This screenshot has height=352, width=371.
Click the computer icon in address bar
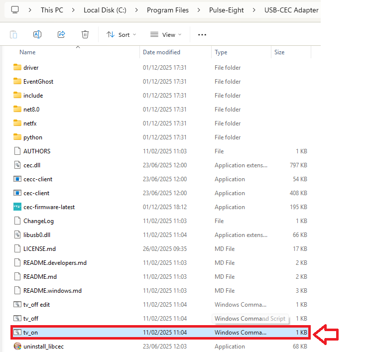[x=15, y=10]
